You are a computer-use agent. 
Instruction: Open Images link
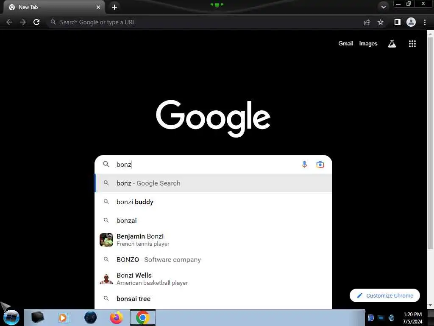point(368,44)
